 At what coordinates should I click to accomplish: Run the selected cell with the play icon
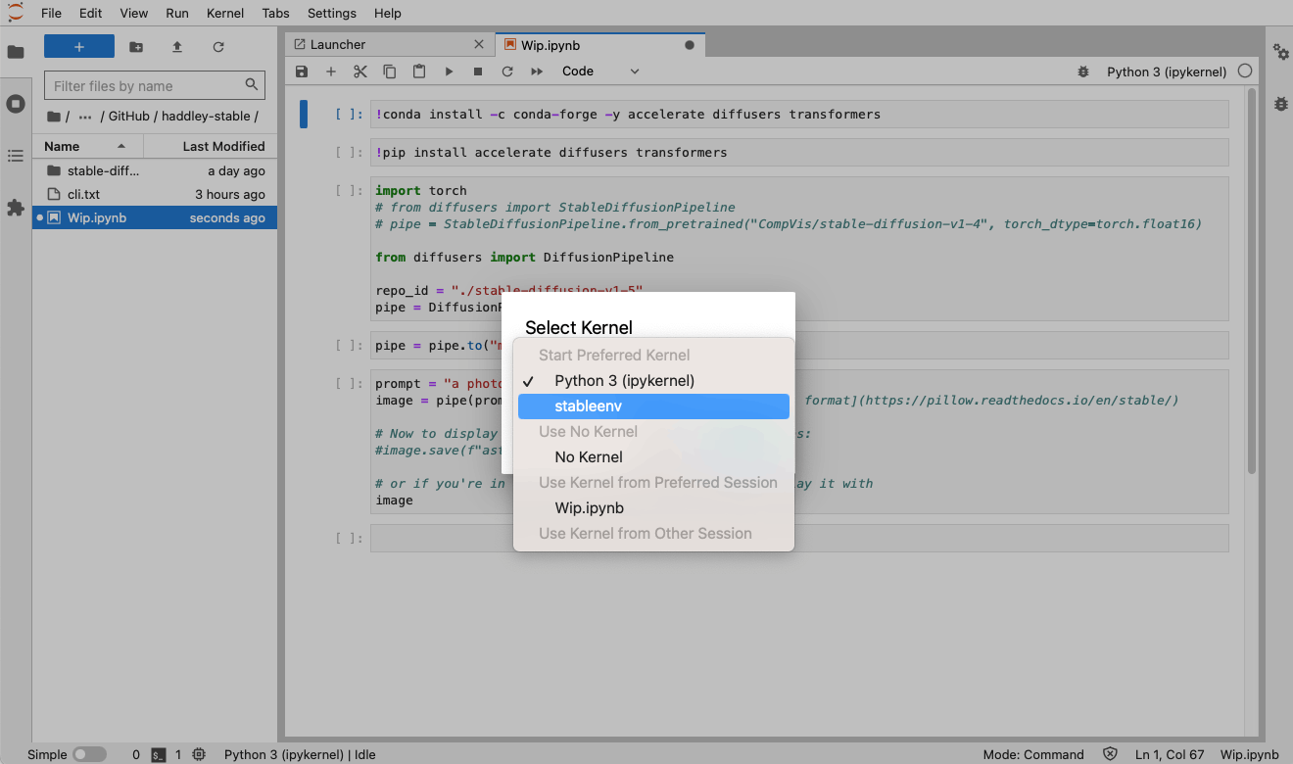449,72
